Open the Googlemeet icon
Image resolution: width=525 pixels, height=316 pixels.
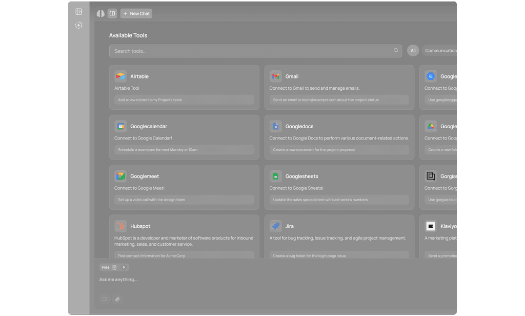click(120, 176)
